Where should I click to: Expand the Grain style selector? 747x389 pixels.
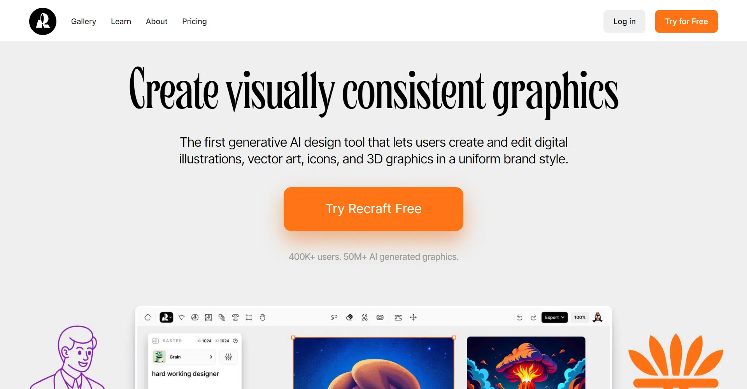point(184,357)
